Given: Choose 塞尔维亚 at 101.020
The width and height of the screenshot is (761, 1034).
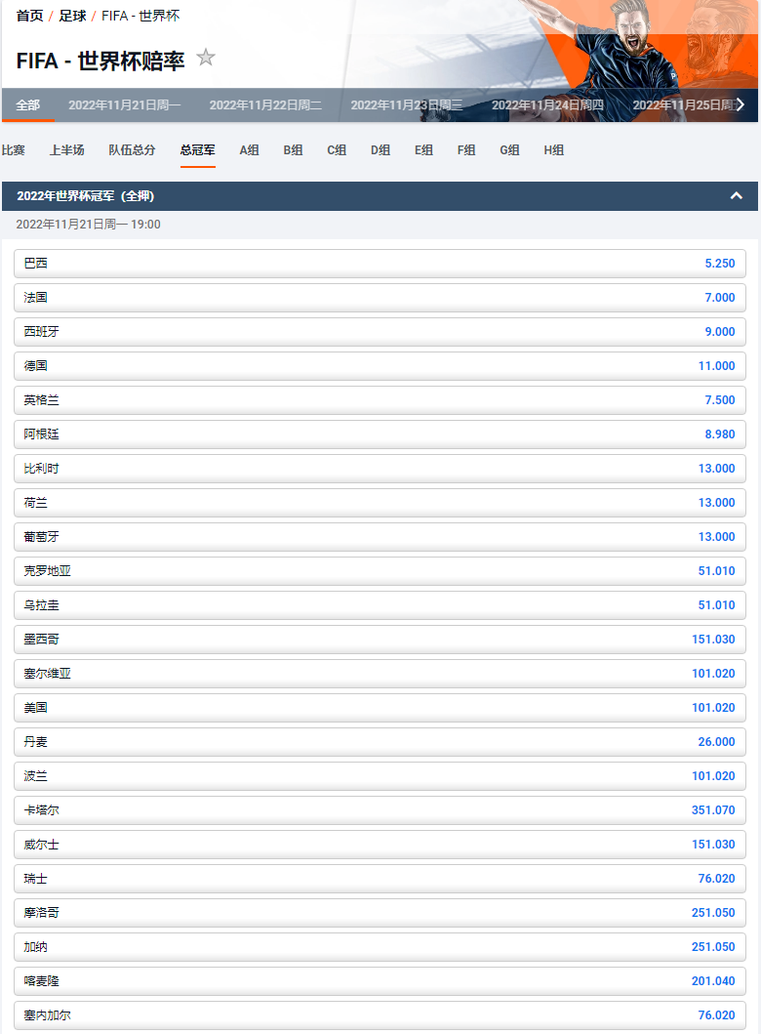Looking at the screenshot, I should pos(380,674).
